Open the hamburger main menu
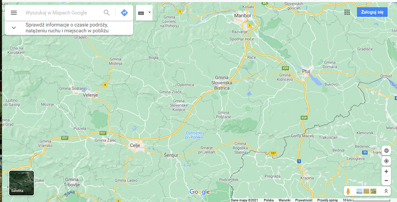Viewport: 397px width, 202px height. [x=14, y=13]
